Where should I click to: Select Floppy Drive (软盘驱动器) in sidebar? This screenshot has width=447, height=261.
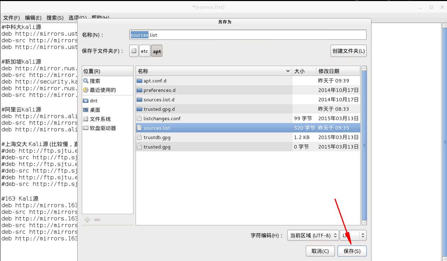108,128
